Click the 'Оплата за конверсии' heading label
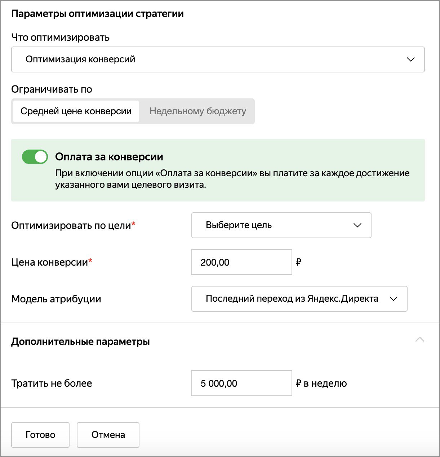440x457 pixels. pos(109,157)
